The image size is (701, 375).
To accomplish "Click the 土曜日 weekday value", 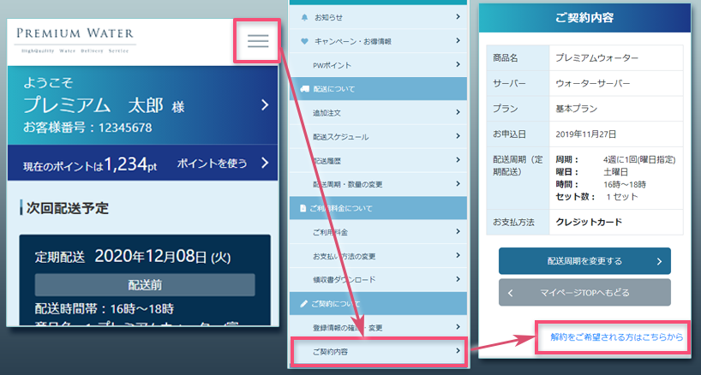I will coord(615,172).
